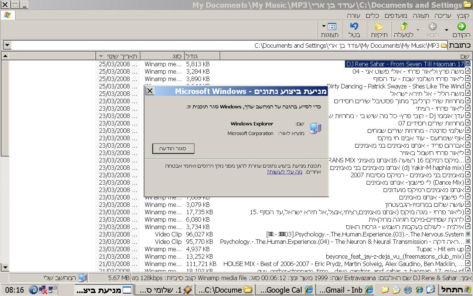Click the 96,027 KB size cell

tap(200, 234)
